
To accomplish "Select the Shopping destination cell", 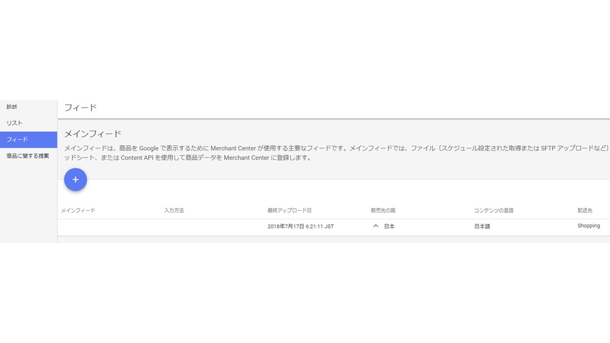I will pyautogui.click(x=589, y=226).
